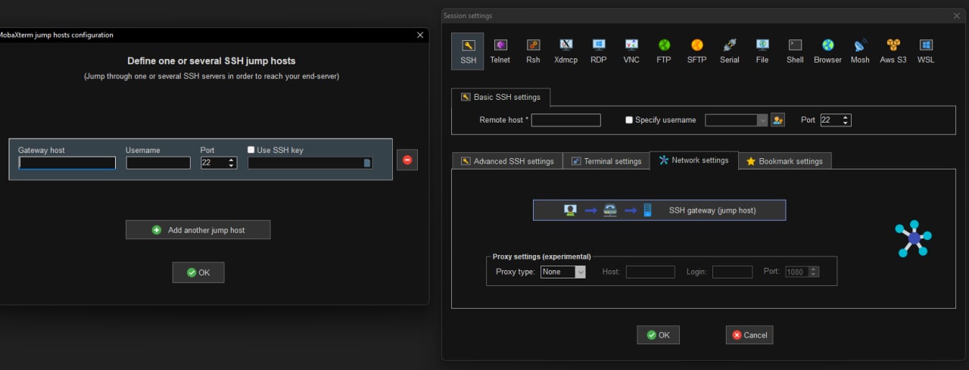Select the File session type
Viewport: 969px width, 370px height.
coord(762,51)
